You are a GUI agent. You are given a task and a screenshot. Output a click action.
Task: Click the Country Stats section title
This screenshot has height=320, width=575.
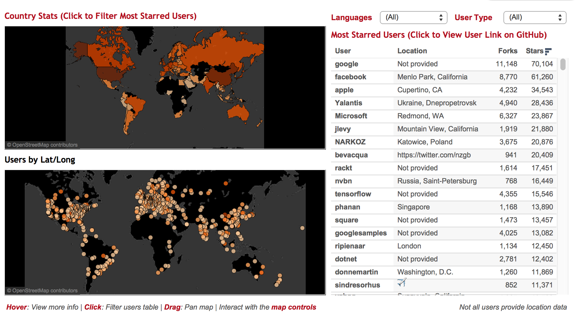click(100, 16)
